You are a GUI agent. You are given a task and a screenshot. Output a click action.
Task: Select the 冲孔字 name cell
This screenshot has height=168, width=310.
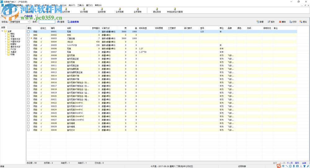tap(70, 42)
